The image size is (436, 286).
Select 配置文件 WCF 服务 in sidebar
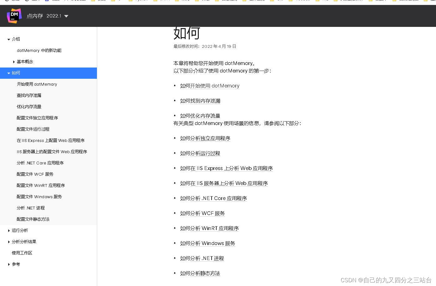(35, 174)
